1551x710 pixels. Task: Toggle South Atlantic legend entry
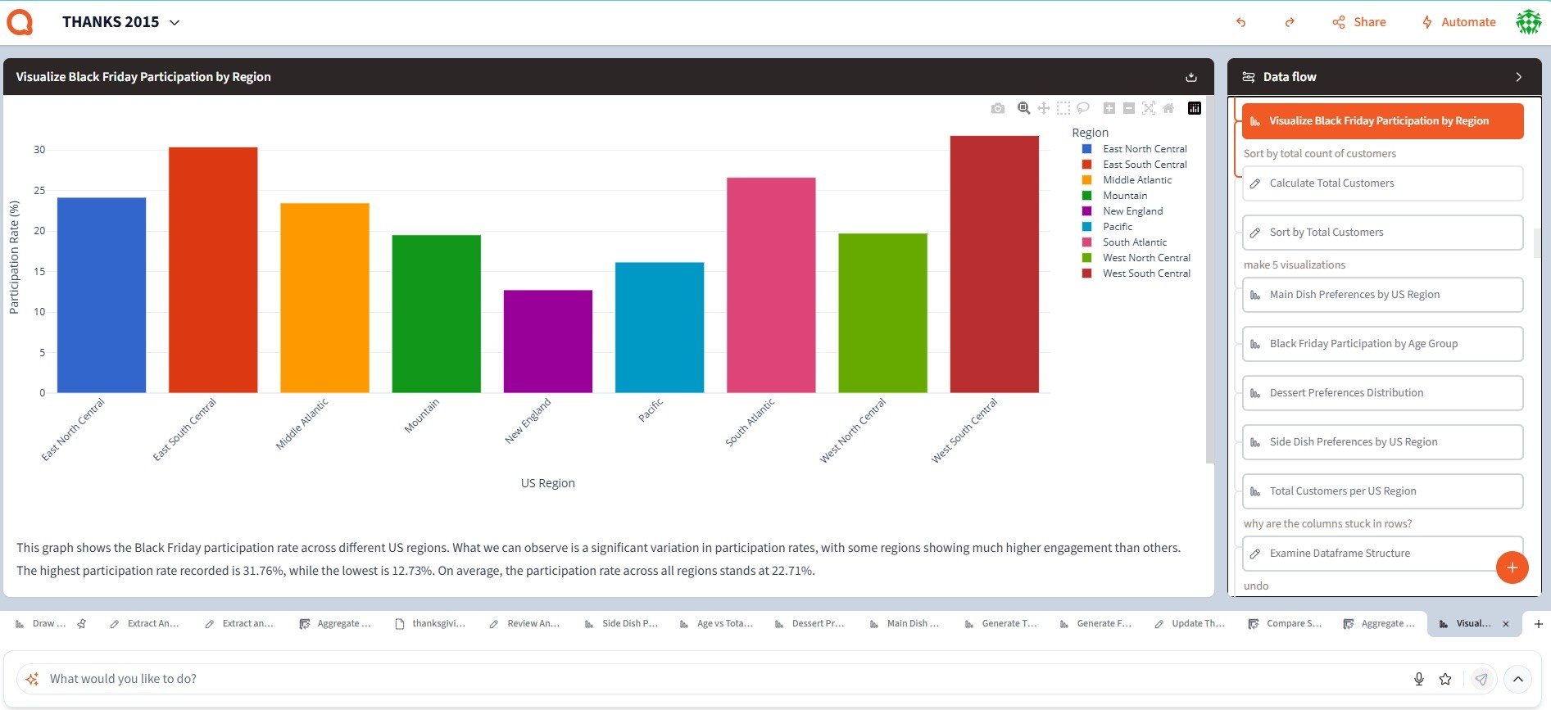pyautogui.click(x=1124, y=242)
